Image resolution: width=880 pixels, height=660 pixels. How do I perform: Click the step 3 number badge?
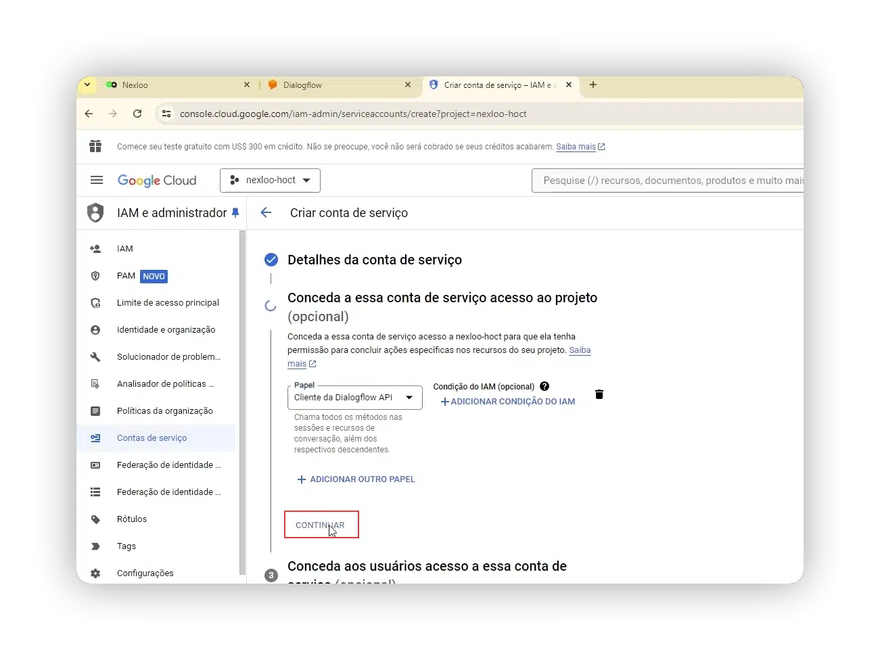(271, 575)
